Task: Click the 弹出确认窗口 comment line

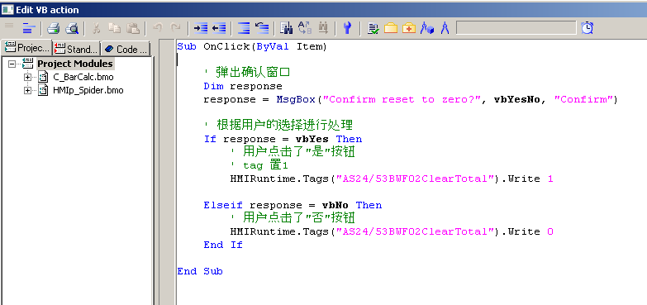Action: pyautogui.click(x=247, y=73)
